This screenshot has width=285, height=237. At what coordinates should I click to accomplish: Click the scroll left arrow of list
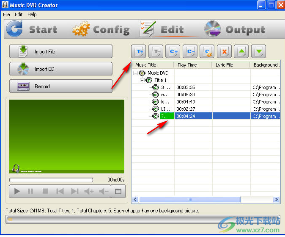coord(135,199)
